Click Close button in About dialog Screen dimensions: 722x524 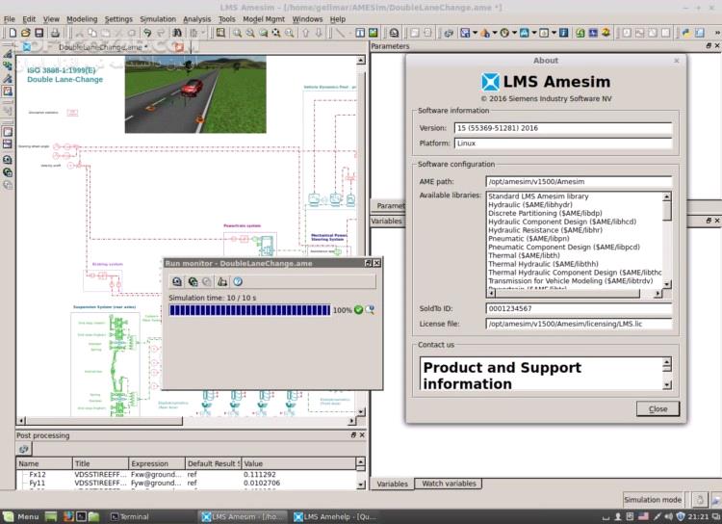point(658,408)
